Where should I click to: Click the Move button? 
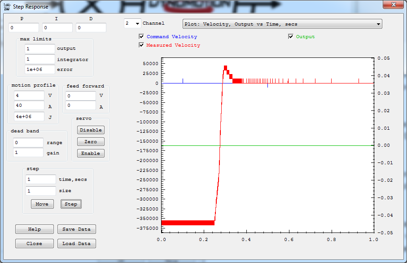[x=42, y=204]
